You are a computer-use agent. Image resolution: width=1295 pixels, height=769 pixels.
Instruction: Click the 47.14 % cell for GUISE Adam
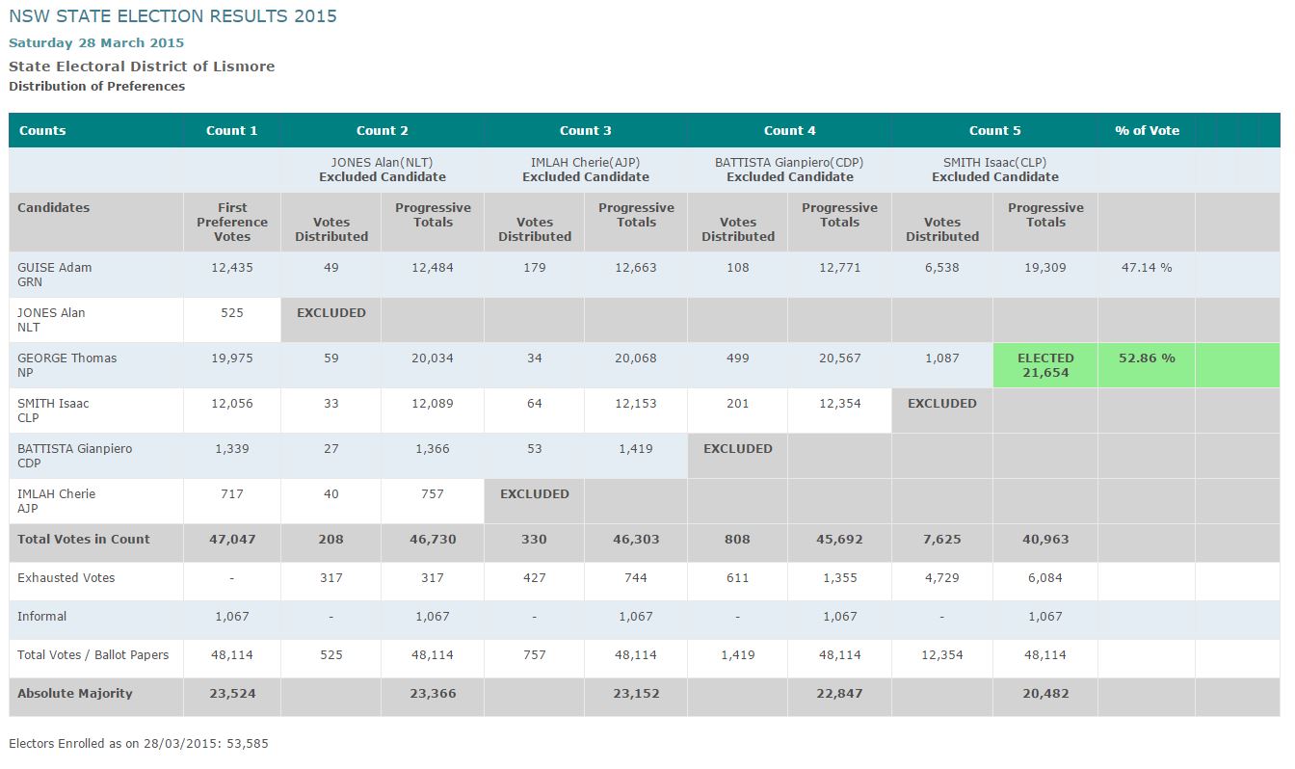(1147, 268)
